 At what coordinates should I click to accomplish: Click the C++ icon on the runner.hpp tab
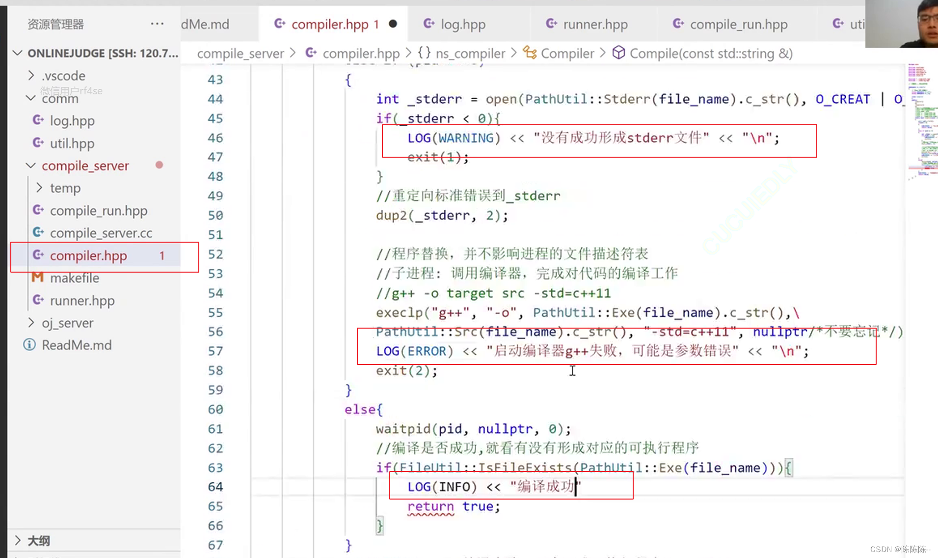pyautogui.click(x=552, y=23)
